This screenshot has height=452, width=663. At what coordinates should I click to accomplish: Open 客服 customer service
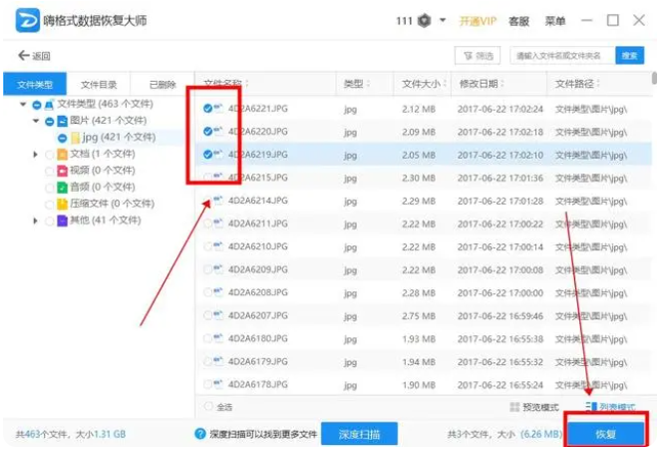518,21
